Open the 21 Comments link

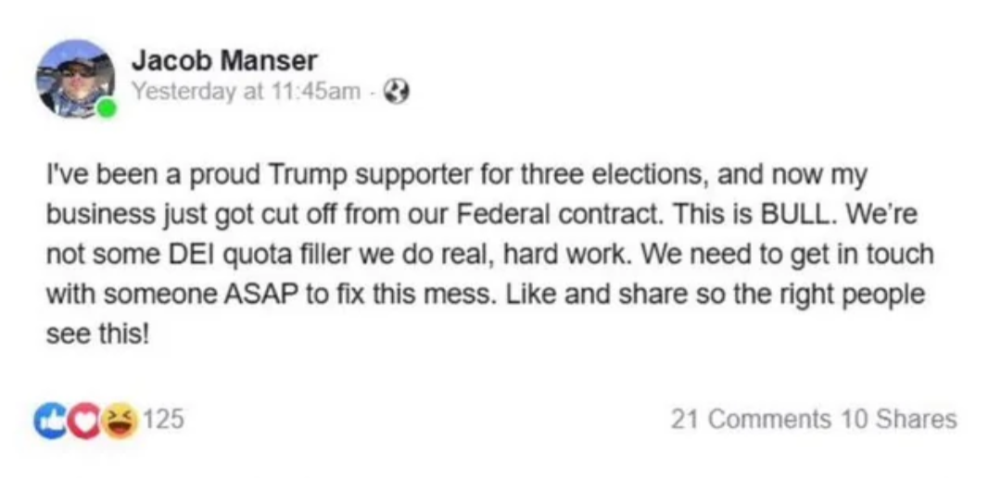point(751,419)
